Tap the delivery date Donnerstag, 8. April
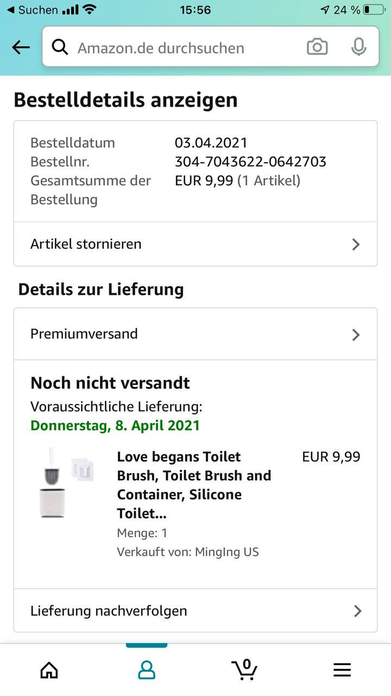Screen dimensions: 391x696 click(x=115, y=425)
